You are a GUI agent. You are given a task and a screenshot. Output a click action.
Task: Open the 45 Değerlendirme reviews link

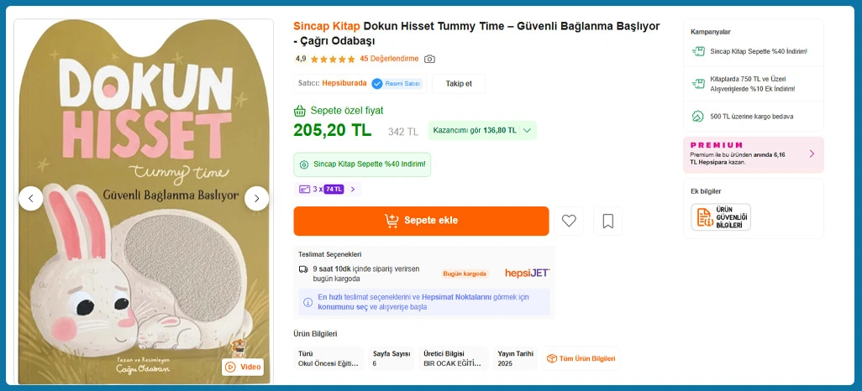click(x=389, y=59)
